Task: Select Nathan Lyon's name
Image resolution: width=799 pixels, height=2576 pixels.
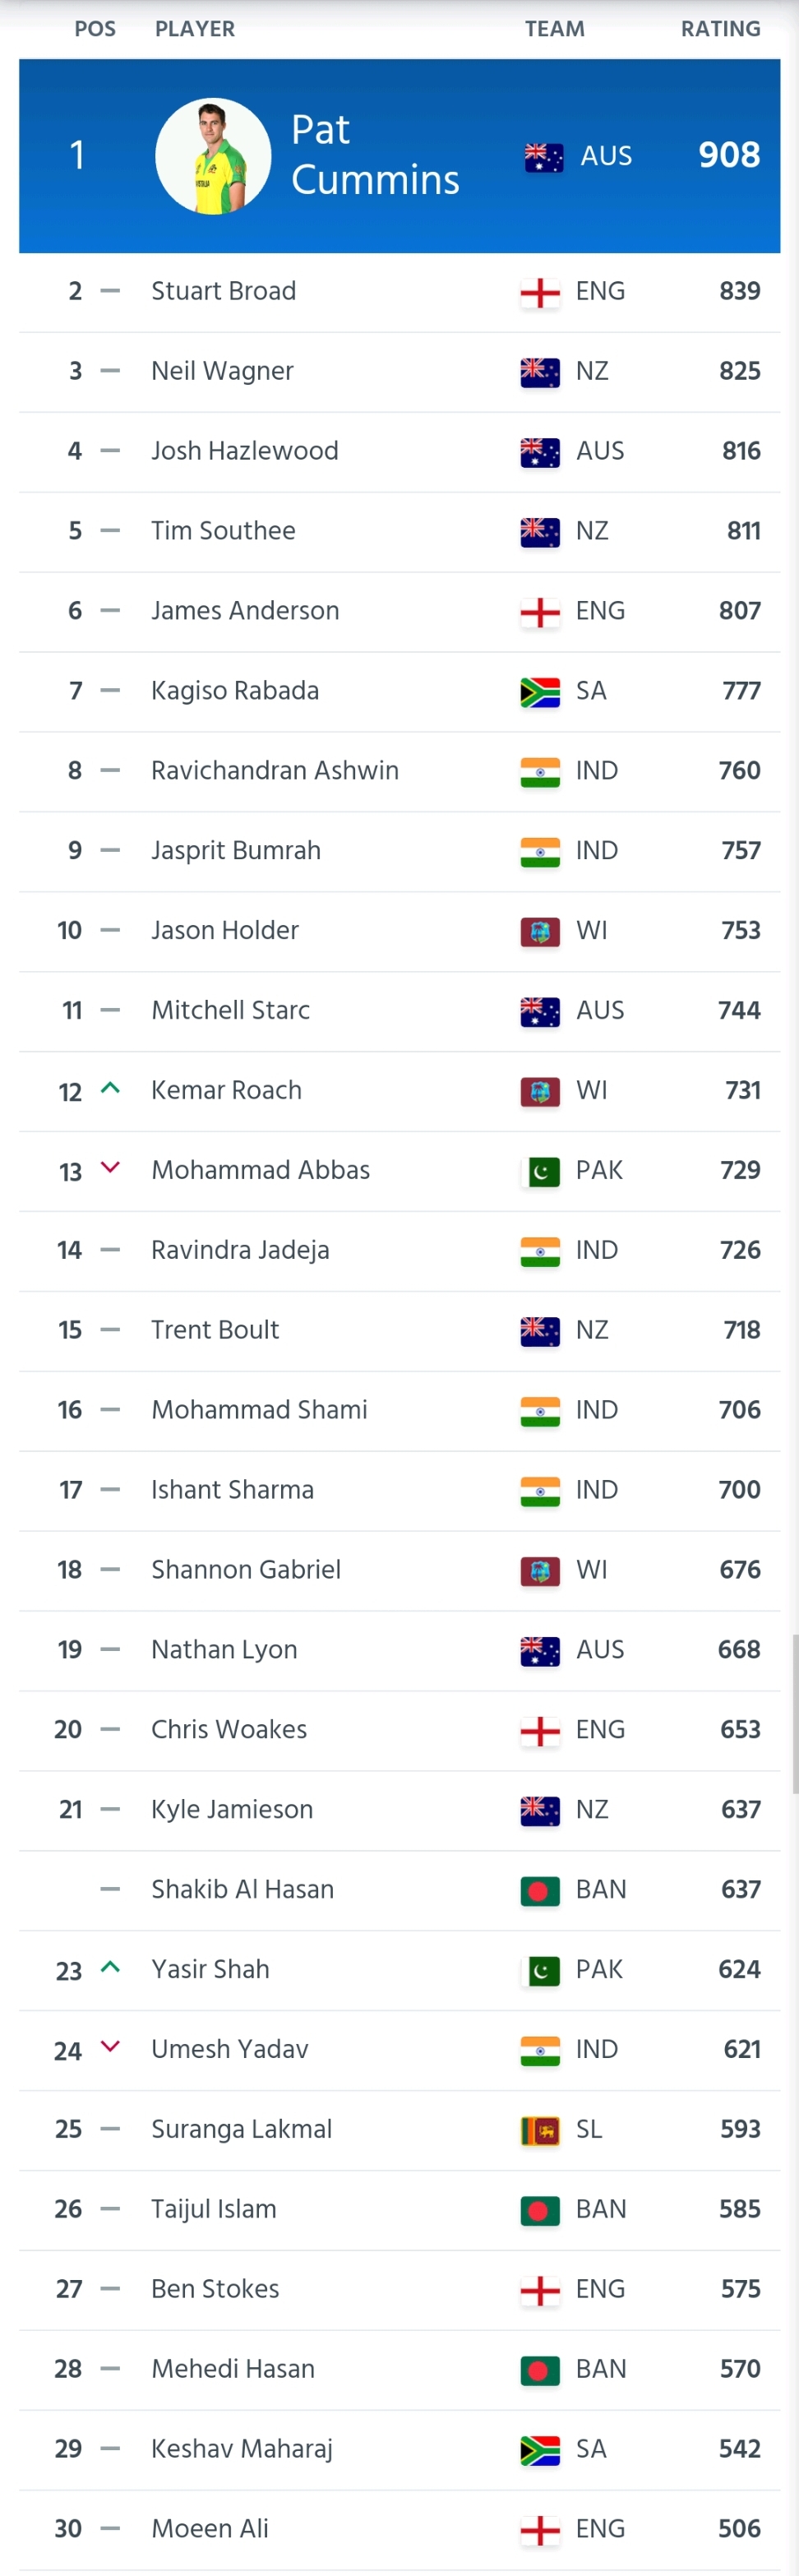Action: [x=224, y=1650]
